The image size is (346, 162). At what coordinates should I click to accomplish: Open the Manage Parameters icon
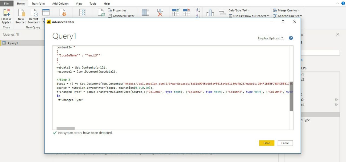point(82,13)
